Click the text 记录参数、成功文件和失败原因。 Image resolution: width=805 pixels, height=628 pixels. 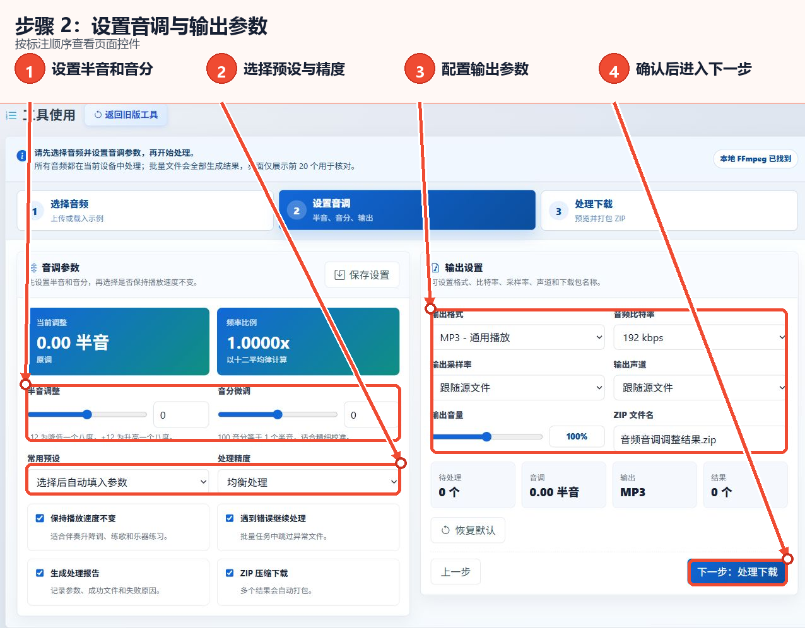pos(107,591)
